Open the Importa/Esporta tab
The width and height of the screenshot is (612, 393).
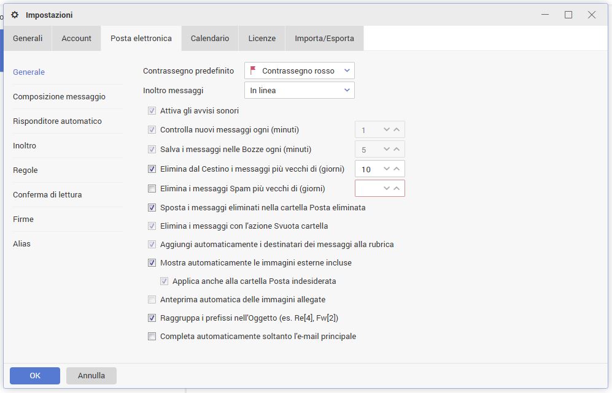pos(324,39)
